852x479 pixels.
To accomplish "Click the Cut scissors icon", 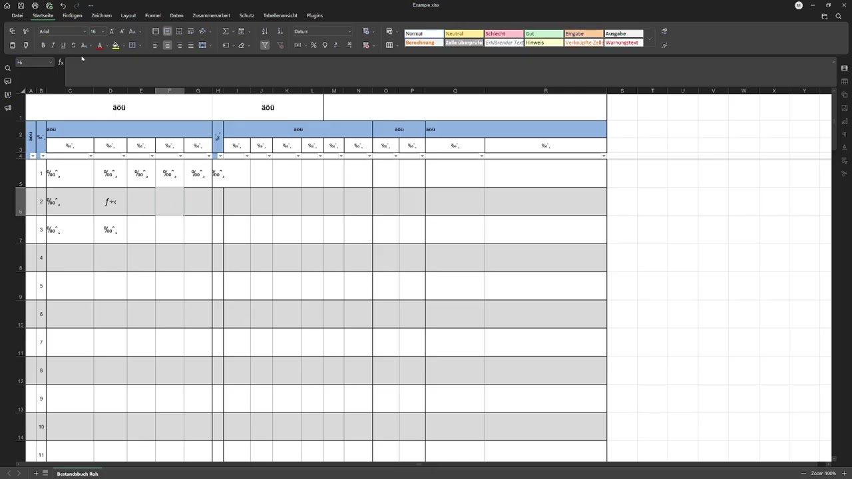I will point(26,31).
